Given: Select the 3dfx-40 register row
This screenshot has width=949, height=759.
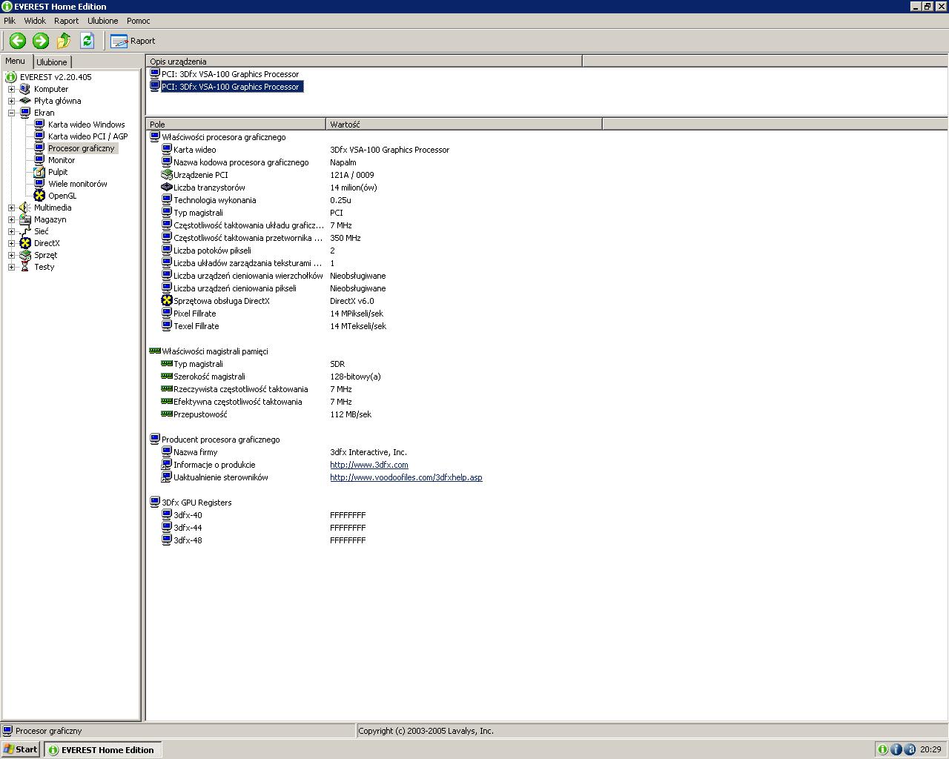Looking at the screenshot, I should [x=546, y=515].
